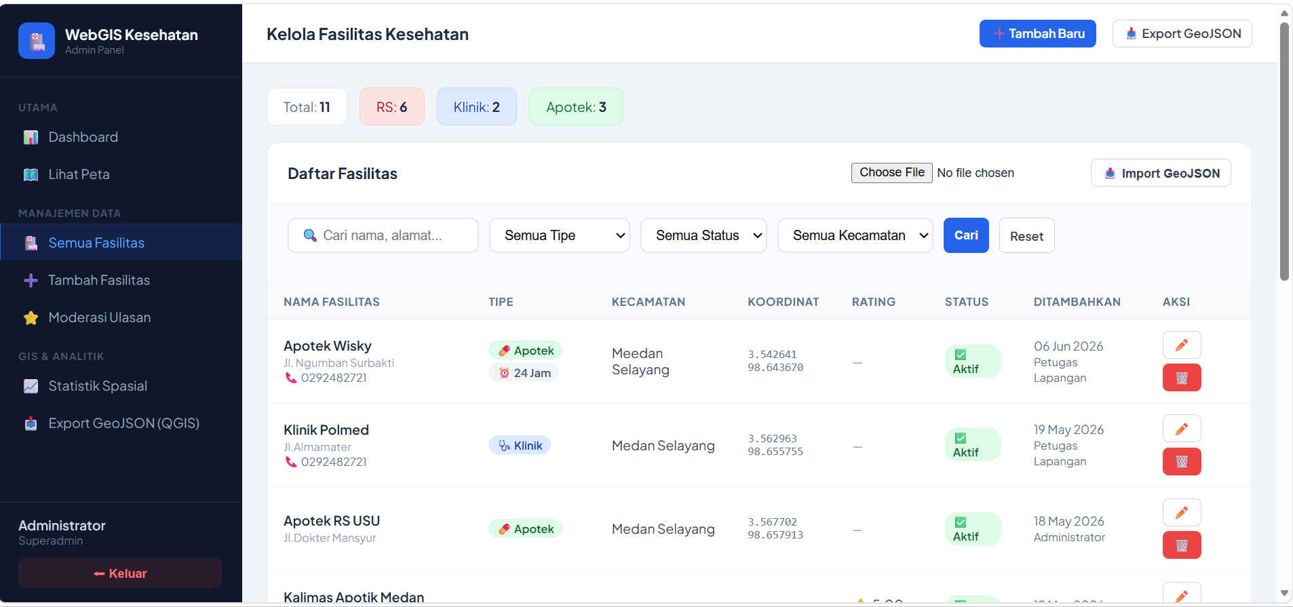Screen dimensions: 1293x607
Task: Click the phone icon under Apotek Wisky
Action: [291, 378]
